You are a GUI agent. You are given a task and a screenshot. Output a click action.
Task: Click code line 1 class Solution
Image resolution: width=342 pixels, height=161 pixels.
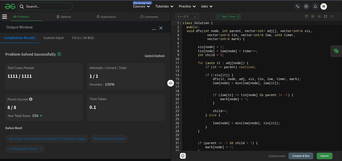(x=198, y=23)
